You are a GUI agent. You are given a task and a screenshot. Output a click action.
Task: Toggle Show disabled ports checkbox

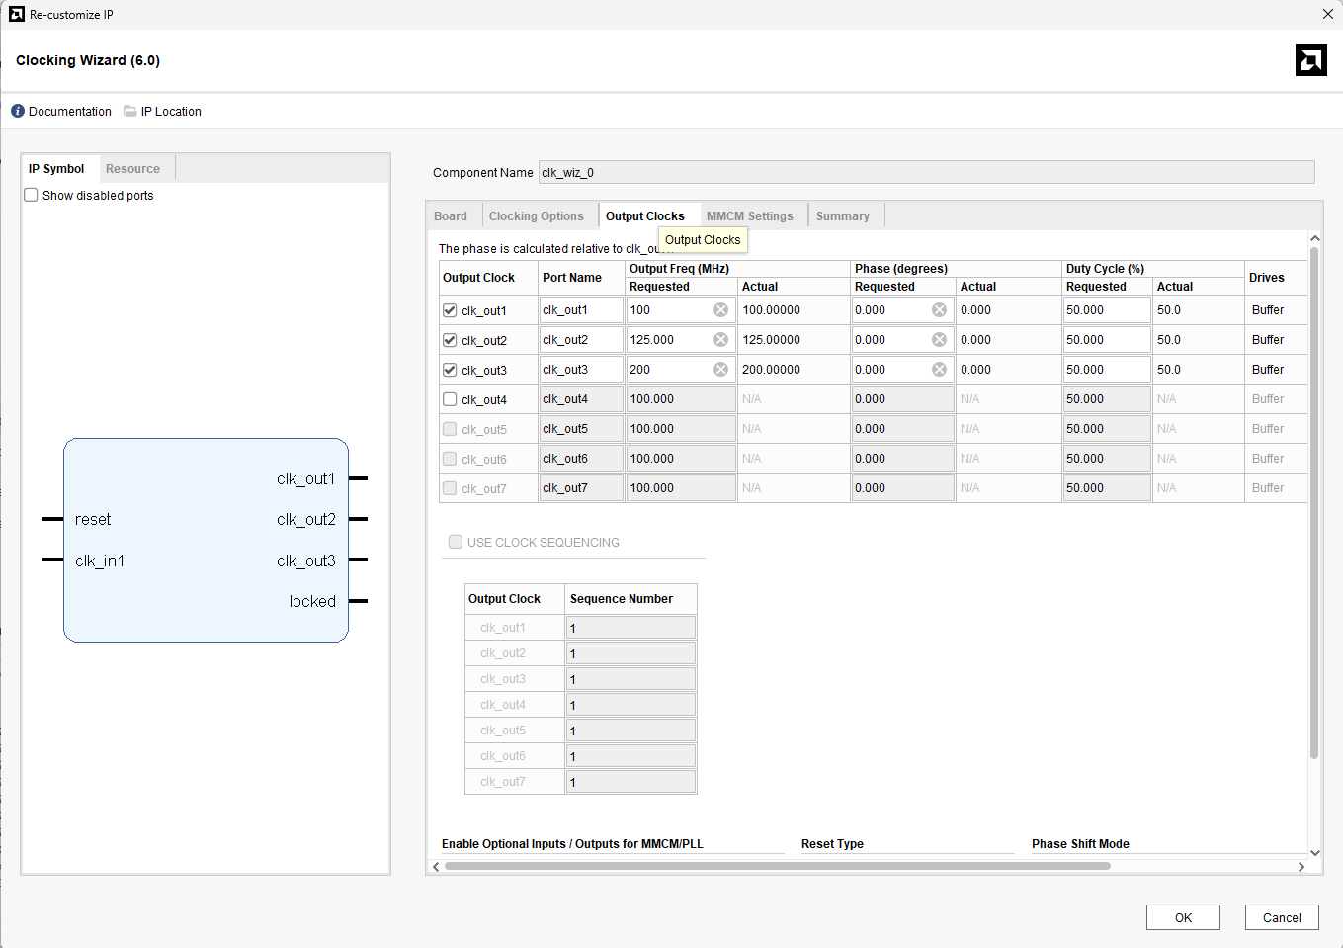(32, 195)
